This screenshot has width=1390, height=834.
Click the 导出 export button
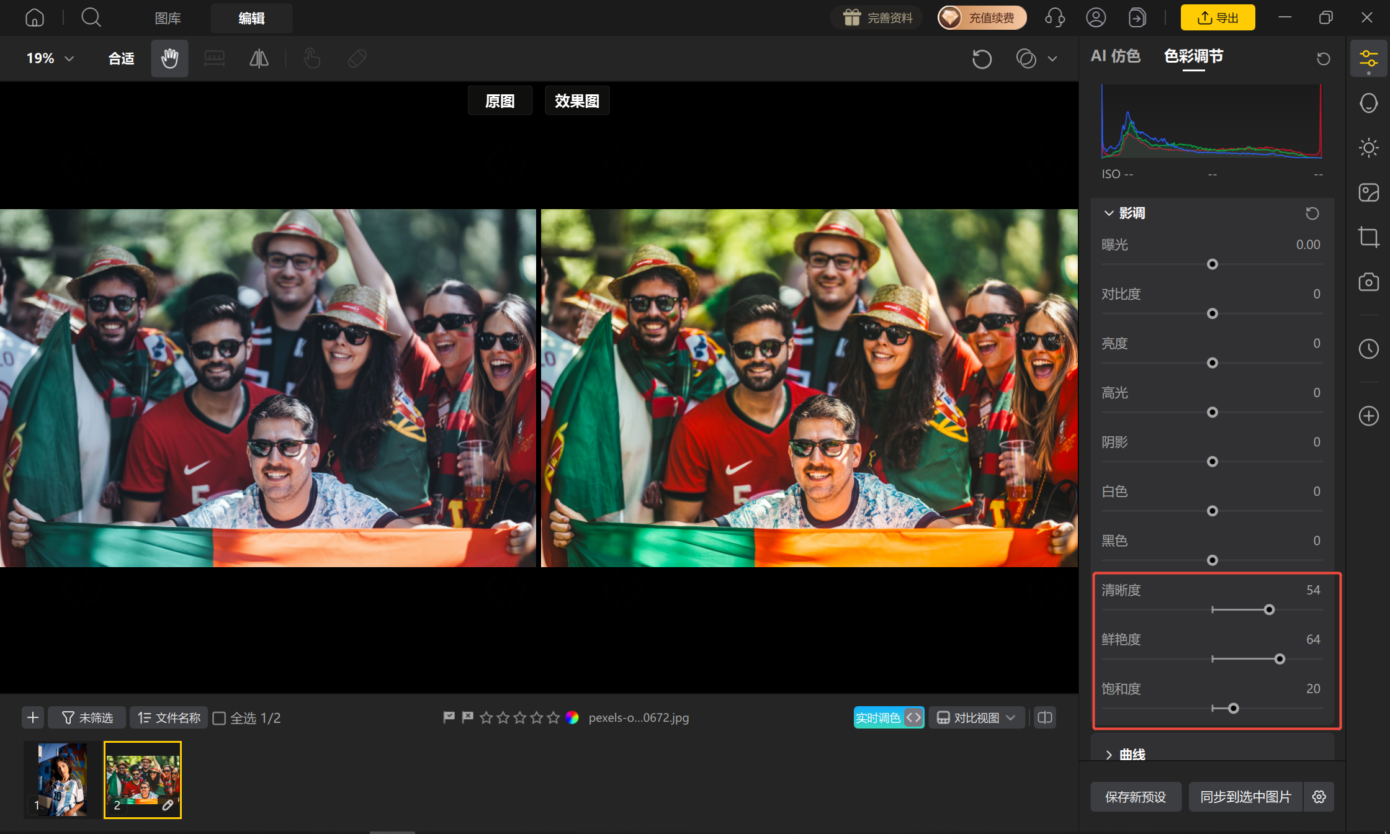[1217, 17]
